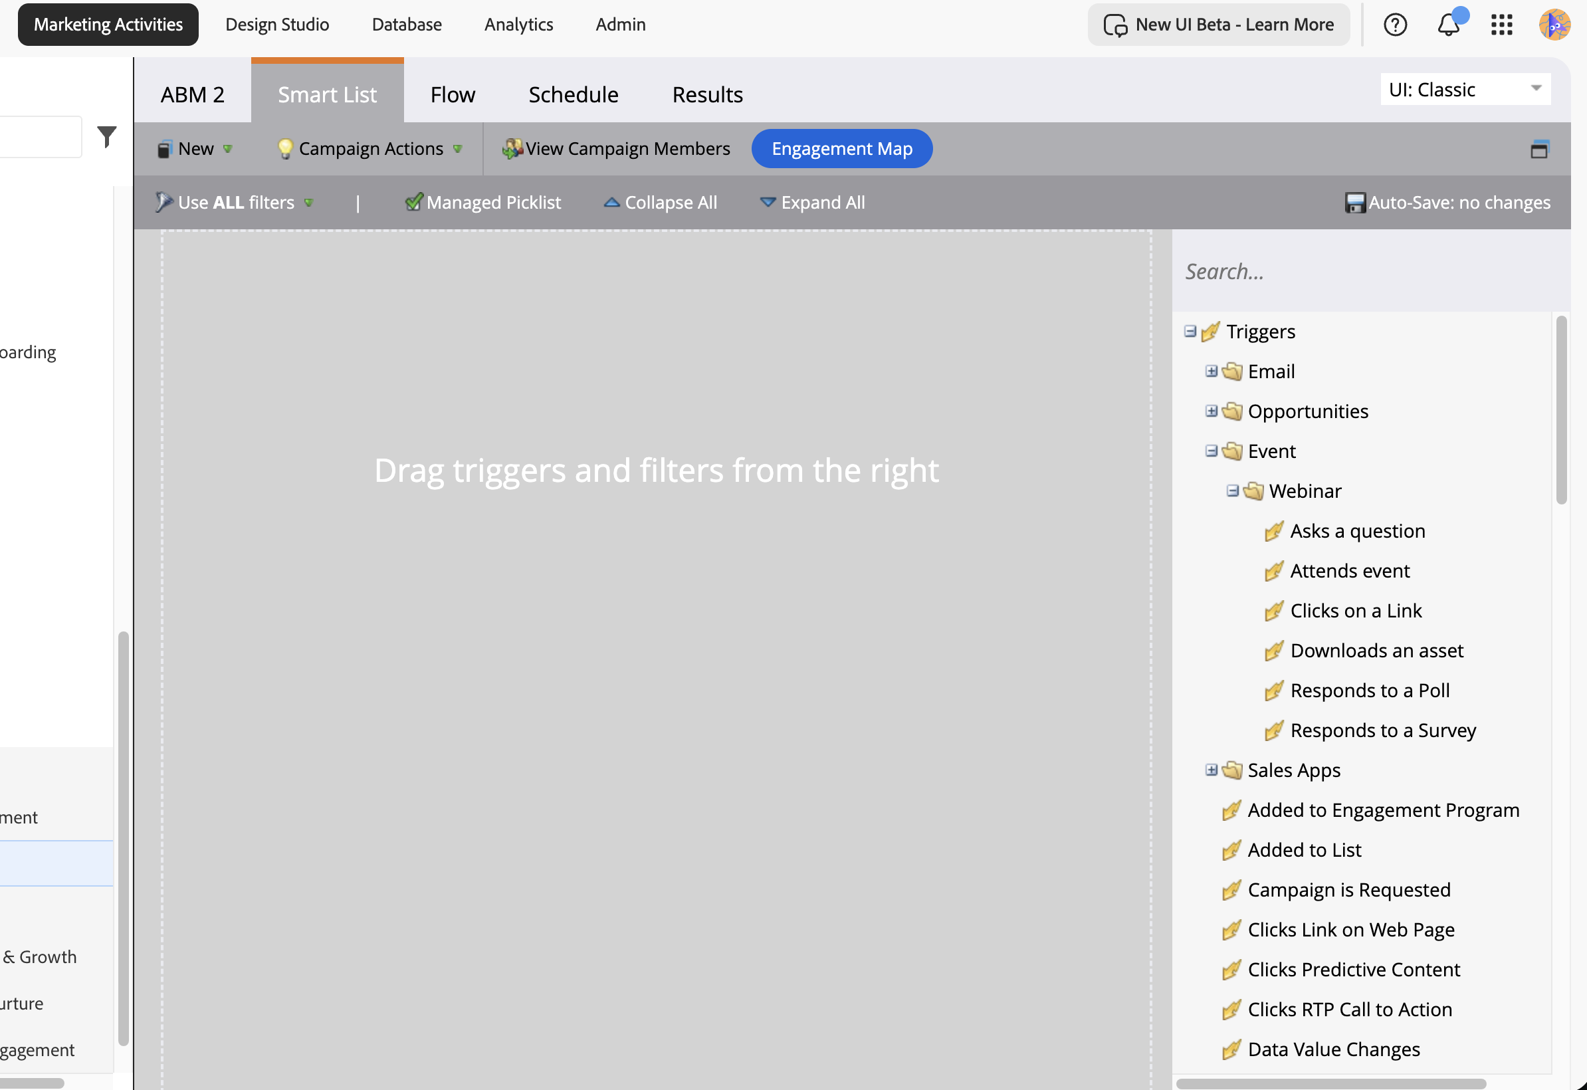Click the Engagement Map button
The image size is (1587, 1090).
tap(842, 149)
